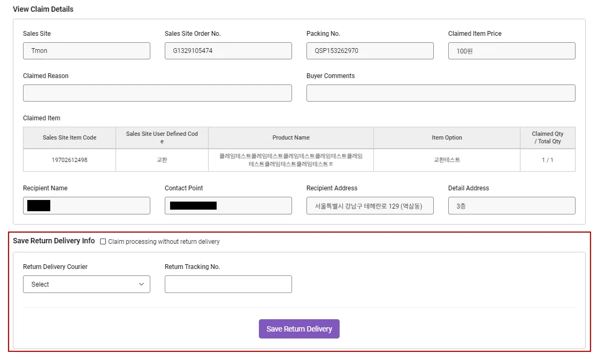Click the Product Name column header
598x354 pixels.
291,137
